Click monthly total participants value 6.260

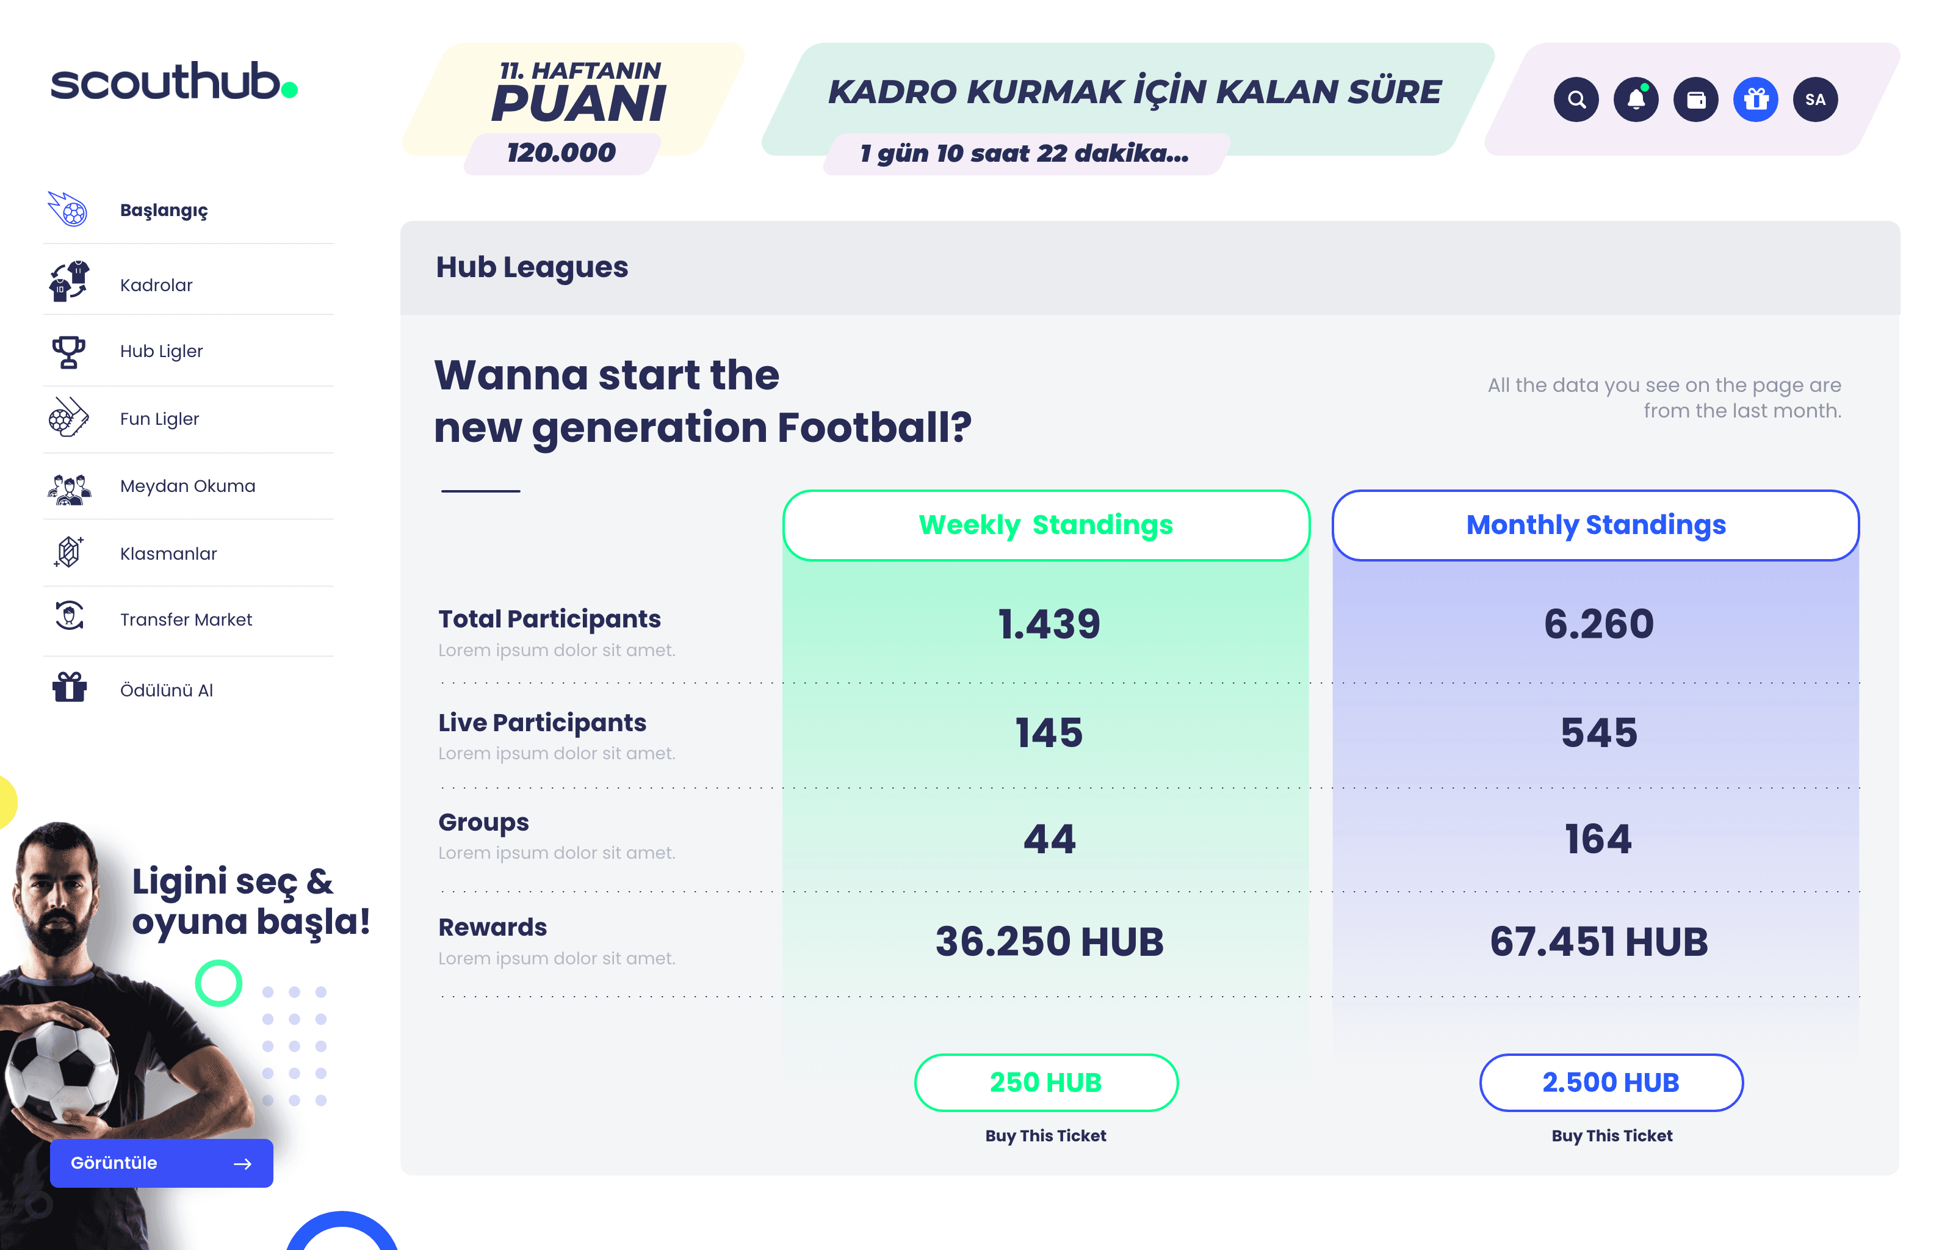(1598, 624)
